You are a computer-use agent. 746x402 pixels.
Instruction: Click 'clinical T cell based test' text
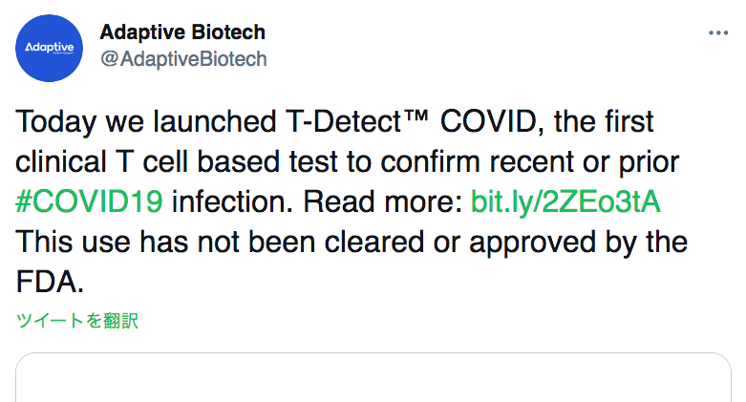click(177, 161)
